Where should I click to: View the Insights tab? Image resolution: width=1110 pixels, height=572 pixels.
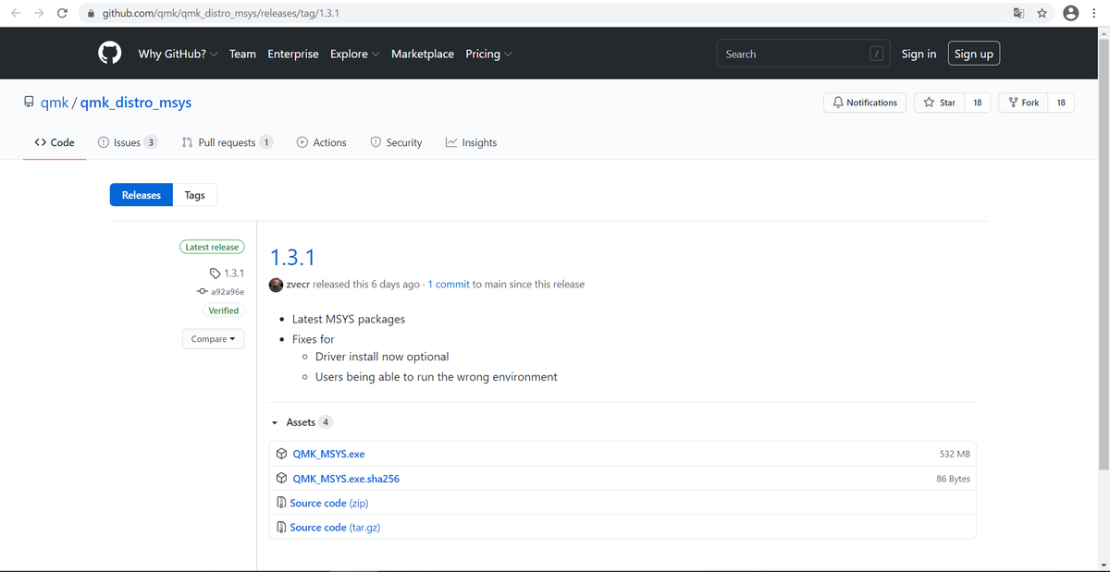pos(471,142)
